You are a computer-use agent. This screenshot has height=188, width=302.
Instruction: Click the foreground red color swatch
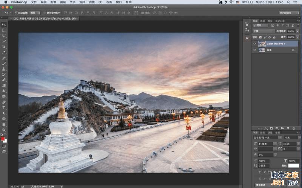(x=3, y=139)
